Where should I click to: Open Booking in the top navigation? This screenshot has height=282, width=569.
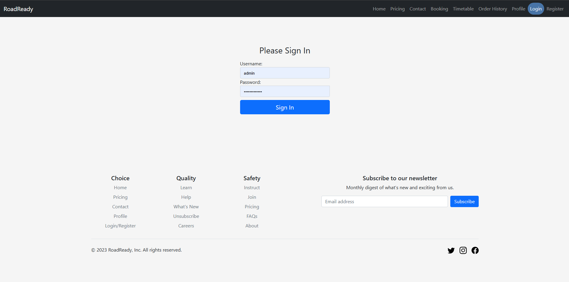439,9
